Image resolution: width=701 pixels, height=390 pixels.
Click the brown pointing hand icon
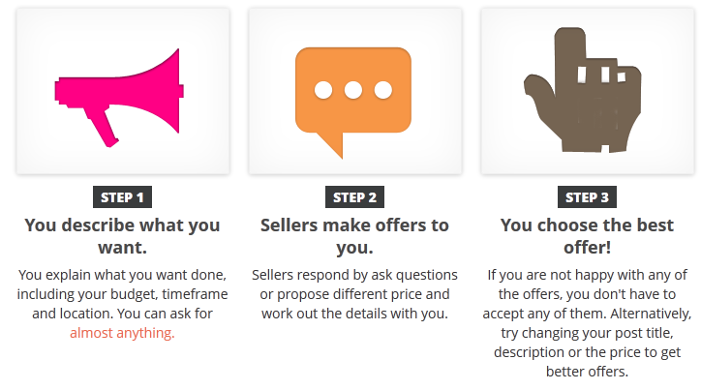pyautogui.click(x=583, y=90)
